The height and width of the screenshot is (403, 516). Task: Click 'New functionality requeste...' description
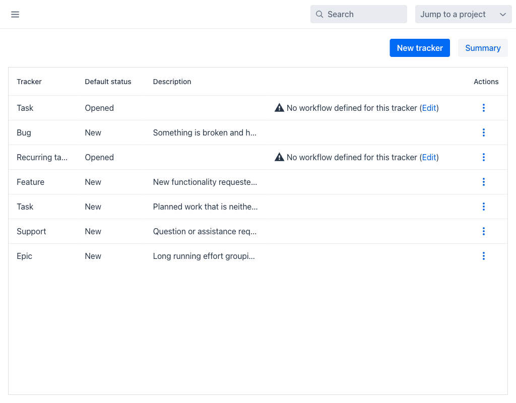(x=205, y=182)
